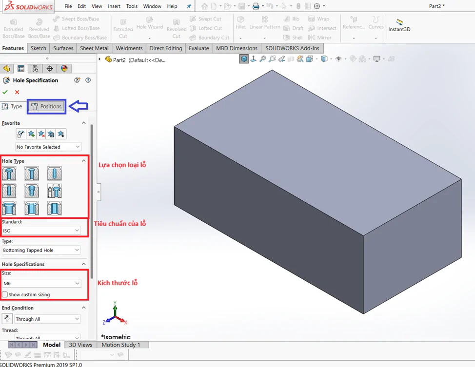Select the counterbore hole type icon
The height and width of the screenshot is (367, 475).
pyautogui.click(x=9, y=174)
